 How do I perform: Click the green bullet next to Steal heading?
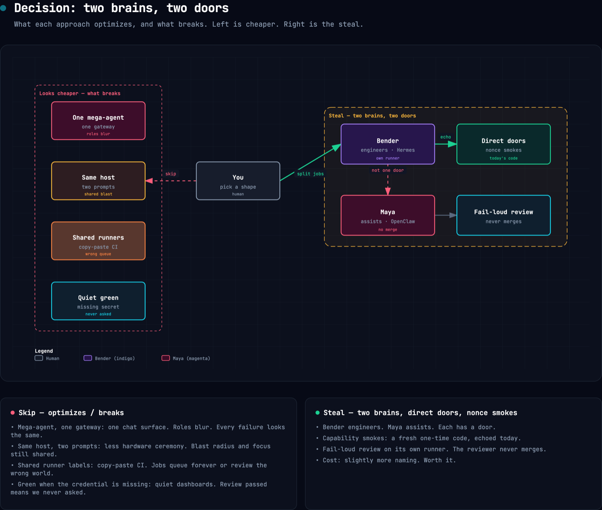[x=317, y=412]
